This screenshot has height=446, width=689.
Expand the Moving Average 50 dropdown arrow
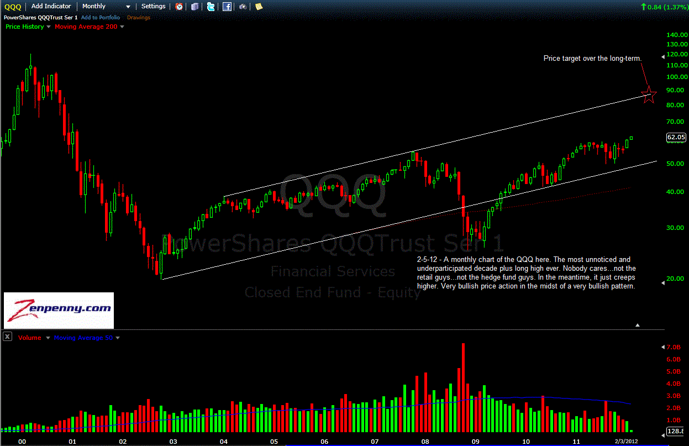pyautogui.click(x=117, y=338)
